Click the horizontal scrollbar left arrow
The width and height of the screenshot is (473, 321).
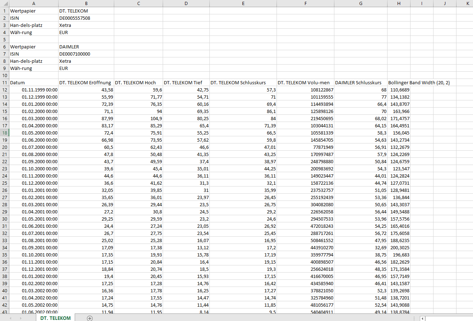pyautogui.click(x=423, y=318)
